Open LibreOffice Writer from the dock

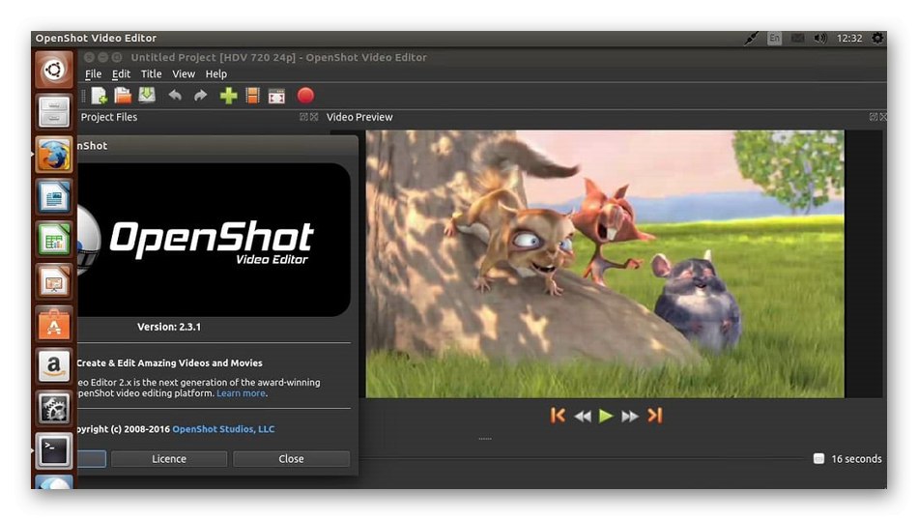pos(54,197)
